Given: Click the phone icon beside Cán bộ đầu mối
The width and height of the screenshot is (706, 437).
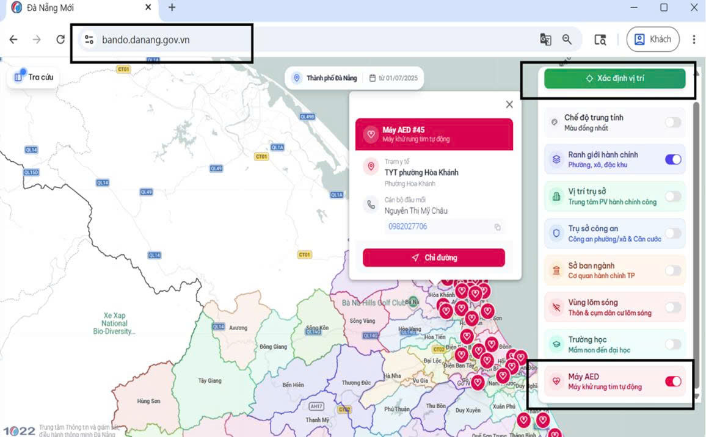Looking at the screenshot, I should 371,205.
